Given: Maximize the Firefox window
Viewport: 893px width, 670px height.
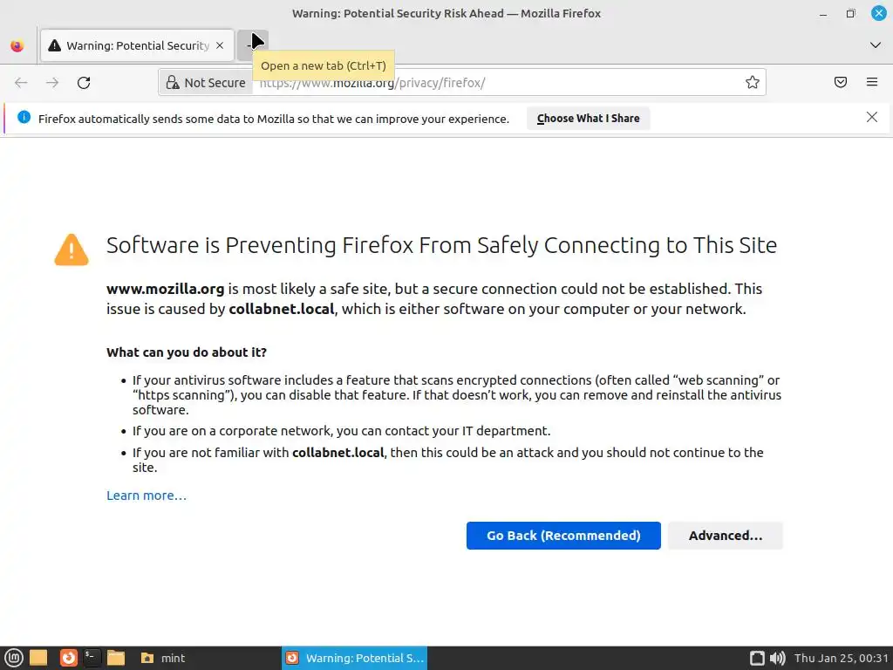Looking at the screenshot, I should pos(850,14).
